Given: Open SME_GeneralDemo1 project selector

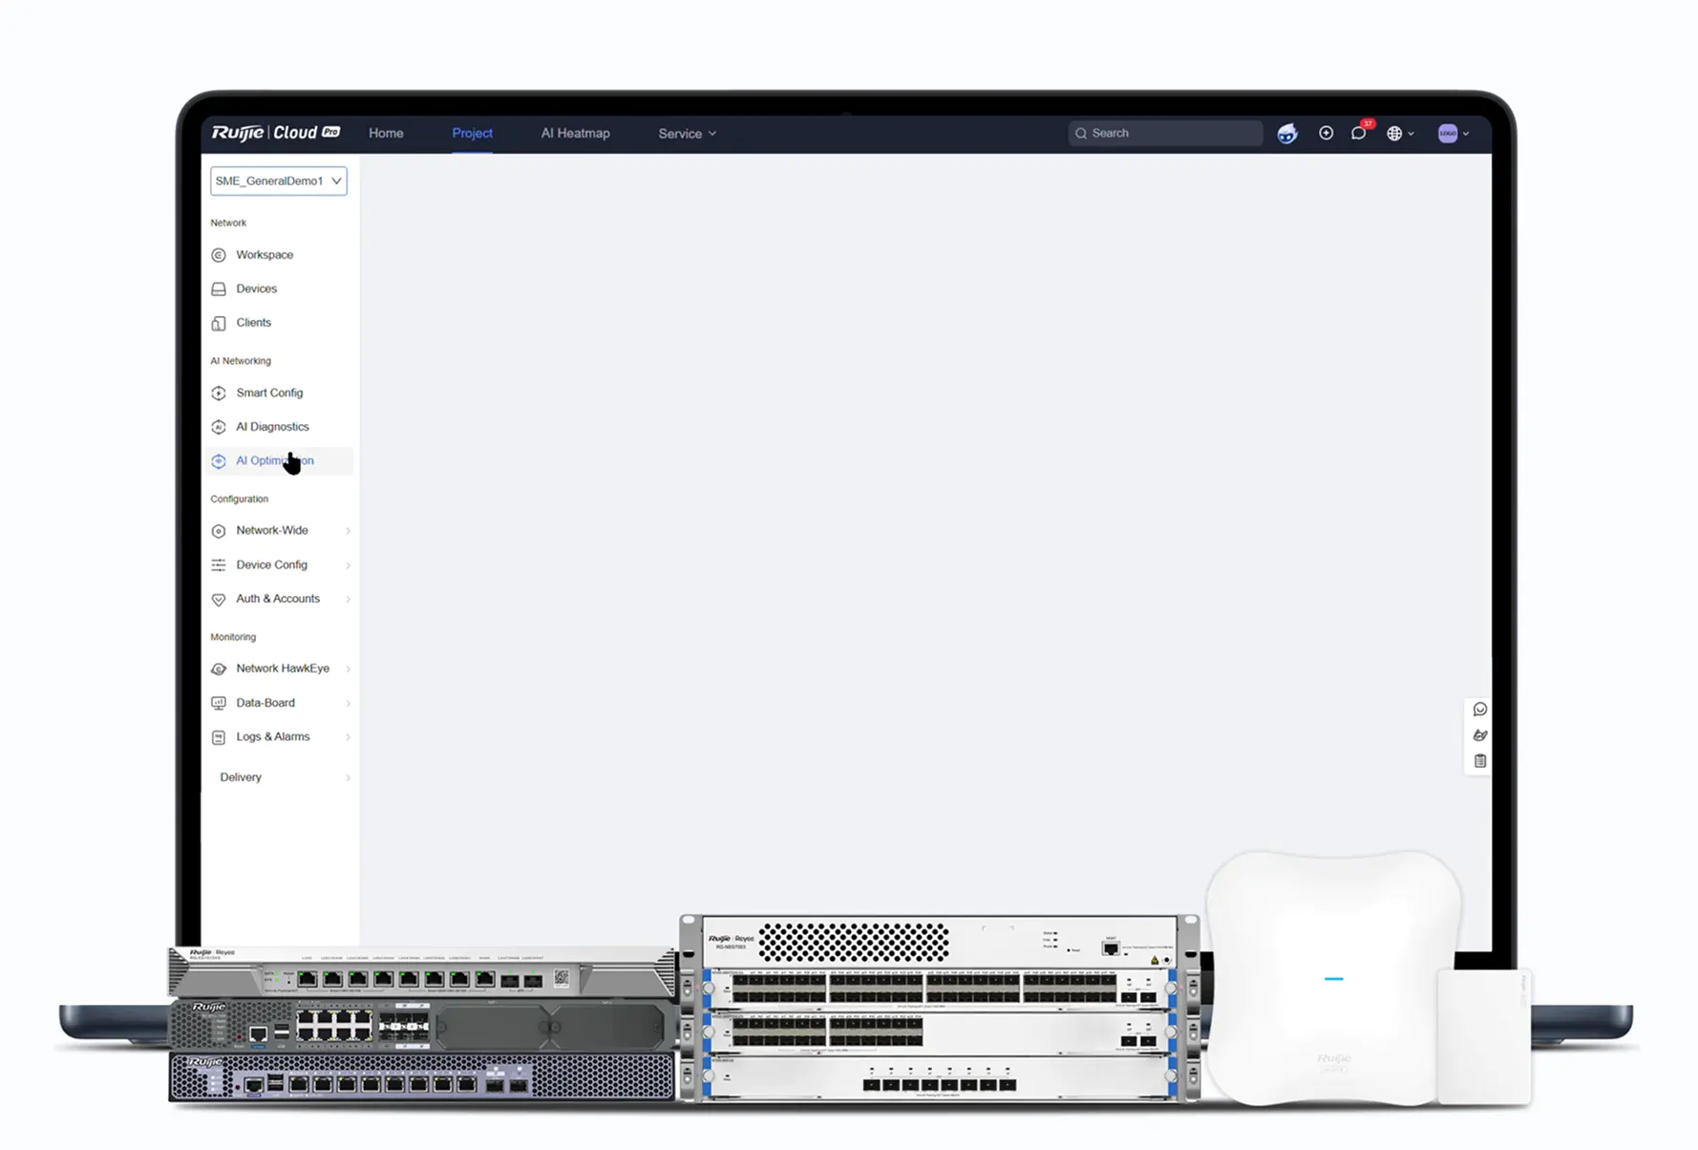Looking at the screenshot, I should (x=278, y=181).
